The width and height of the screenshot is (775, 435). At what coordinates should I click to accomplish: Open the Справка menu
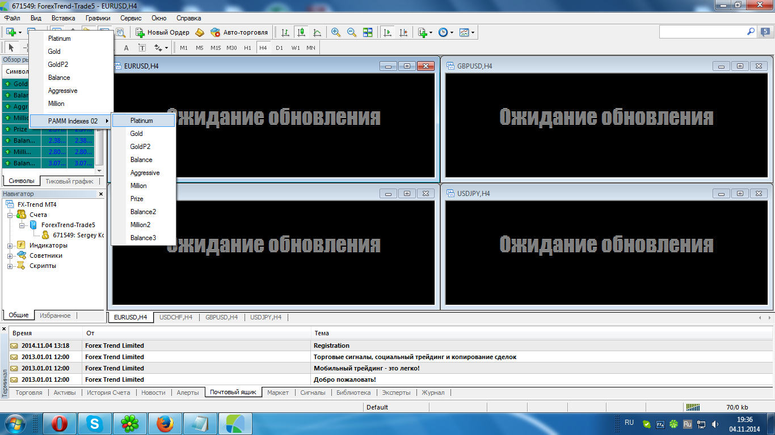click(x=189, y=18)
